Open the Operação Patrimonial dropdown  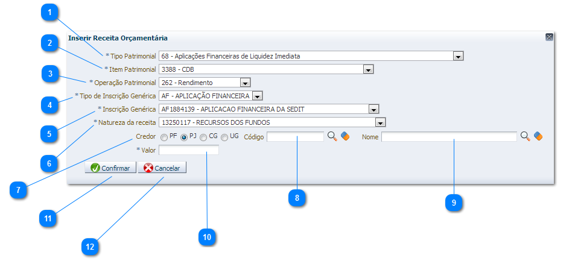point(244,83)
